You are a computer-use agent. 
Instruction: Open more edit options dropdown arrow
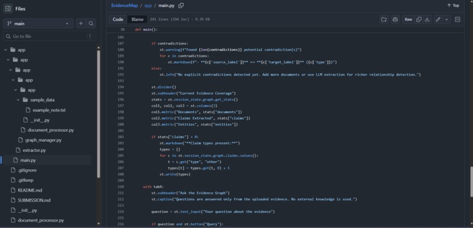pyautogui.click(x=447, y=19)
